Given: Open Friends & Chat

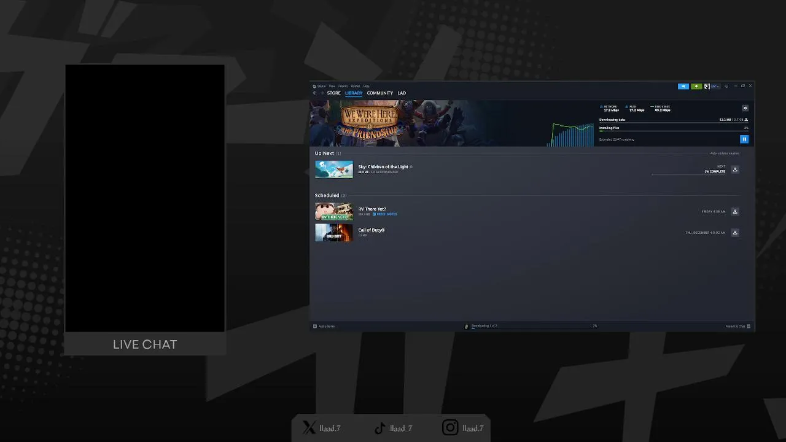Looking at the screenshot, I should pos(738,326).
